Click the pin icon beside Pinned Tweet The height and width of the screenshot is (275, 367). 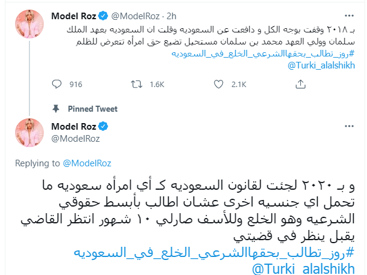(56, 109)
